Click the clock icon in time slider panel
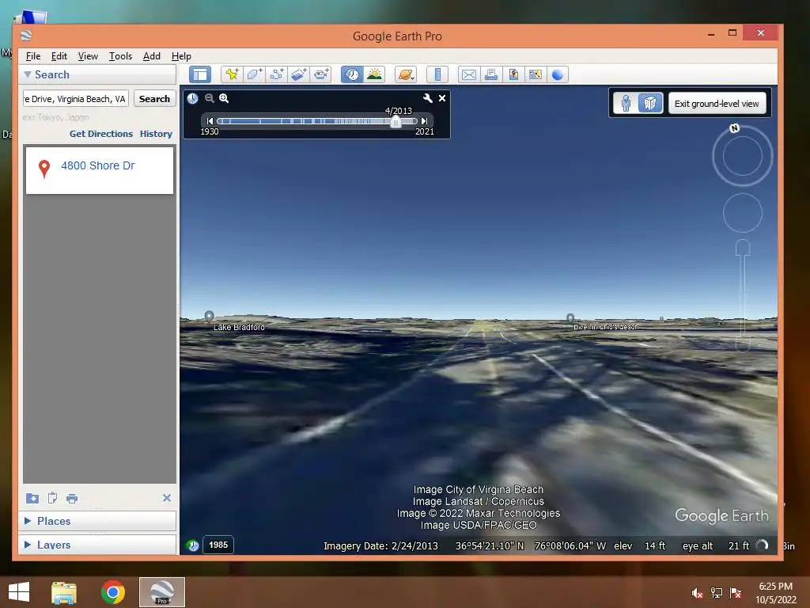This screenshot has height=608, width=810. (x=192, y=98)
